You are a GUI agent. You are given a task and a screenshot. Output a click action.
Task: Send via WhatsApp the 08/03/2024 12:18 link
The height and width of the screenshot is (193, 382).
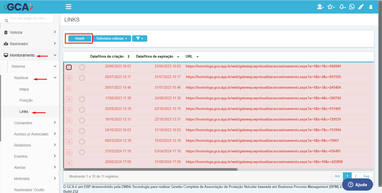coord(82,142)
